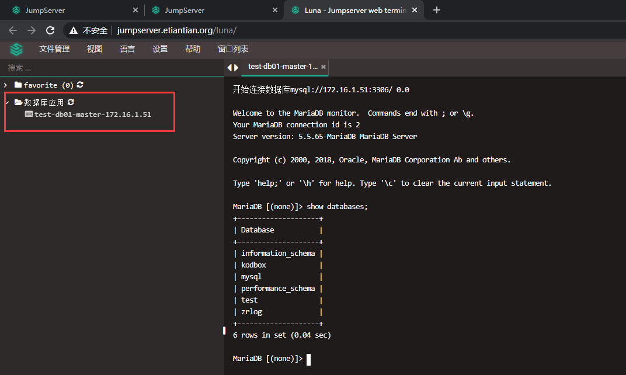Click the 'Database' column header in output
Image resolution: width=626 pixels, height=375 pixels.
click(x=258, y=230)
